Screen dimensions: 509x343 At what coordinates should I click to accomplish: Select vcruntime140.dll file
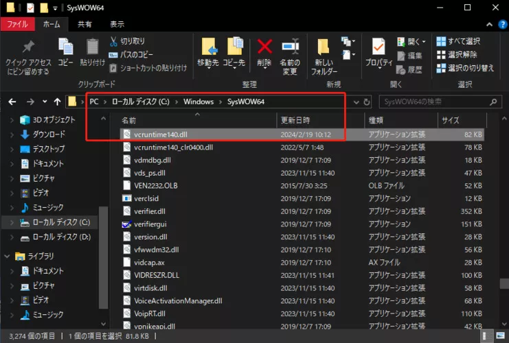click(x=302, y=134)
